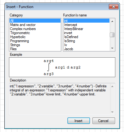Cancel the Insert Function dialog
Image resolution: width=124 pixels, height=132 pixels.
point(104,121)
